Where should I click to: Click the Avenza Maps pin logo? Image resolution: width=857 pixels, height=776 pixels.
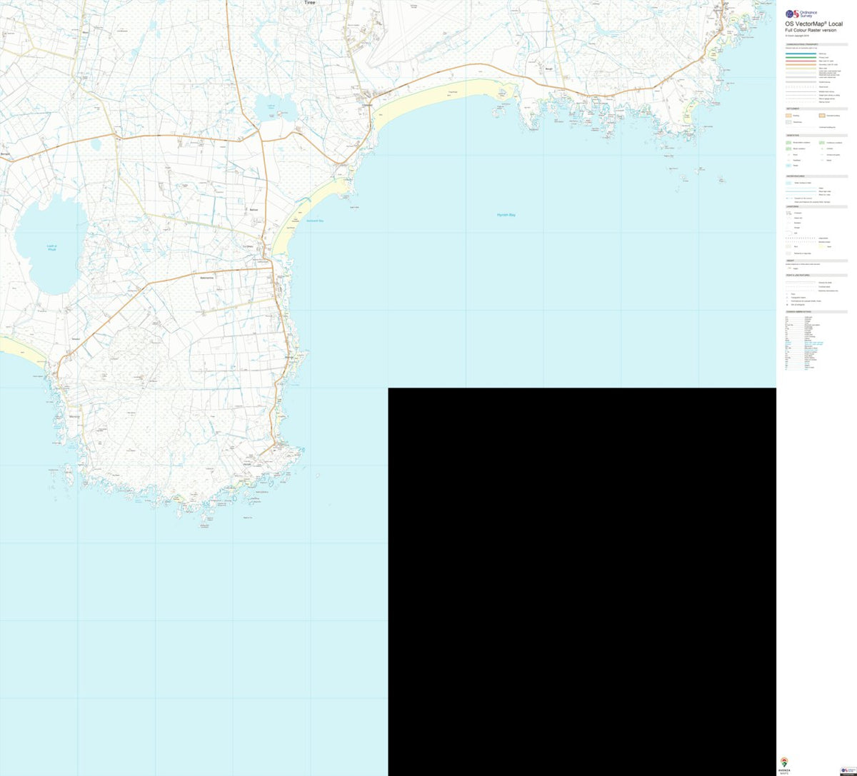[785, 762]
